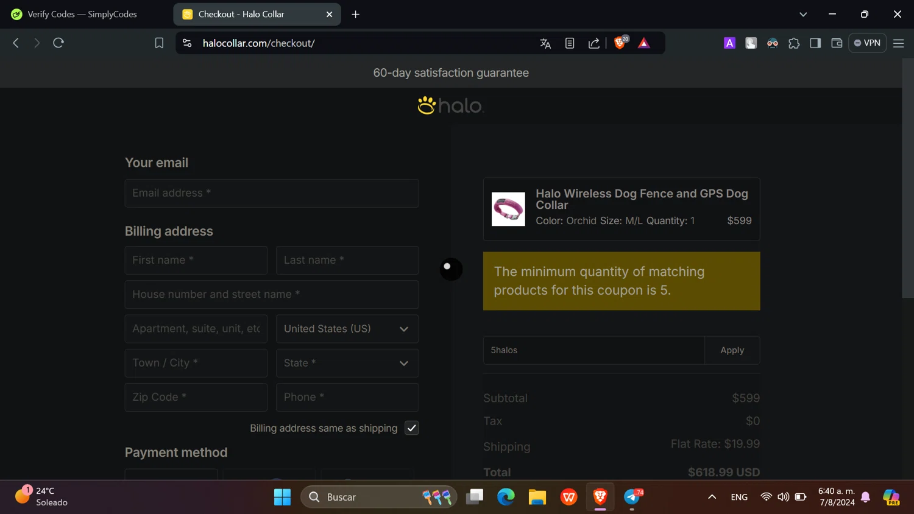Open notification center bell

tap(866, 497)
